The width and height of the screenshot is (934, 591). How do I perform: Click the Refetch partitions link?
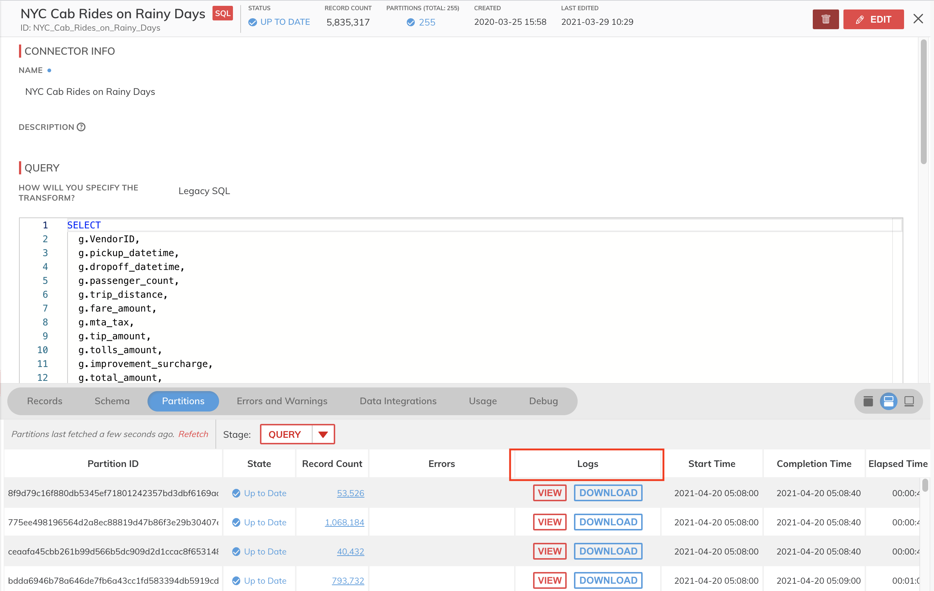193,434
